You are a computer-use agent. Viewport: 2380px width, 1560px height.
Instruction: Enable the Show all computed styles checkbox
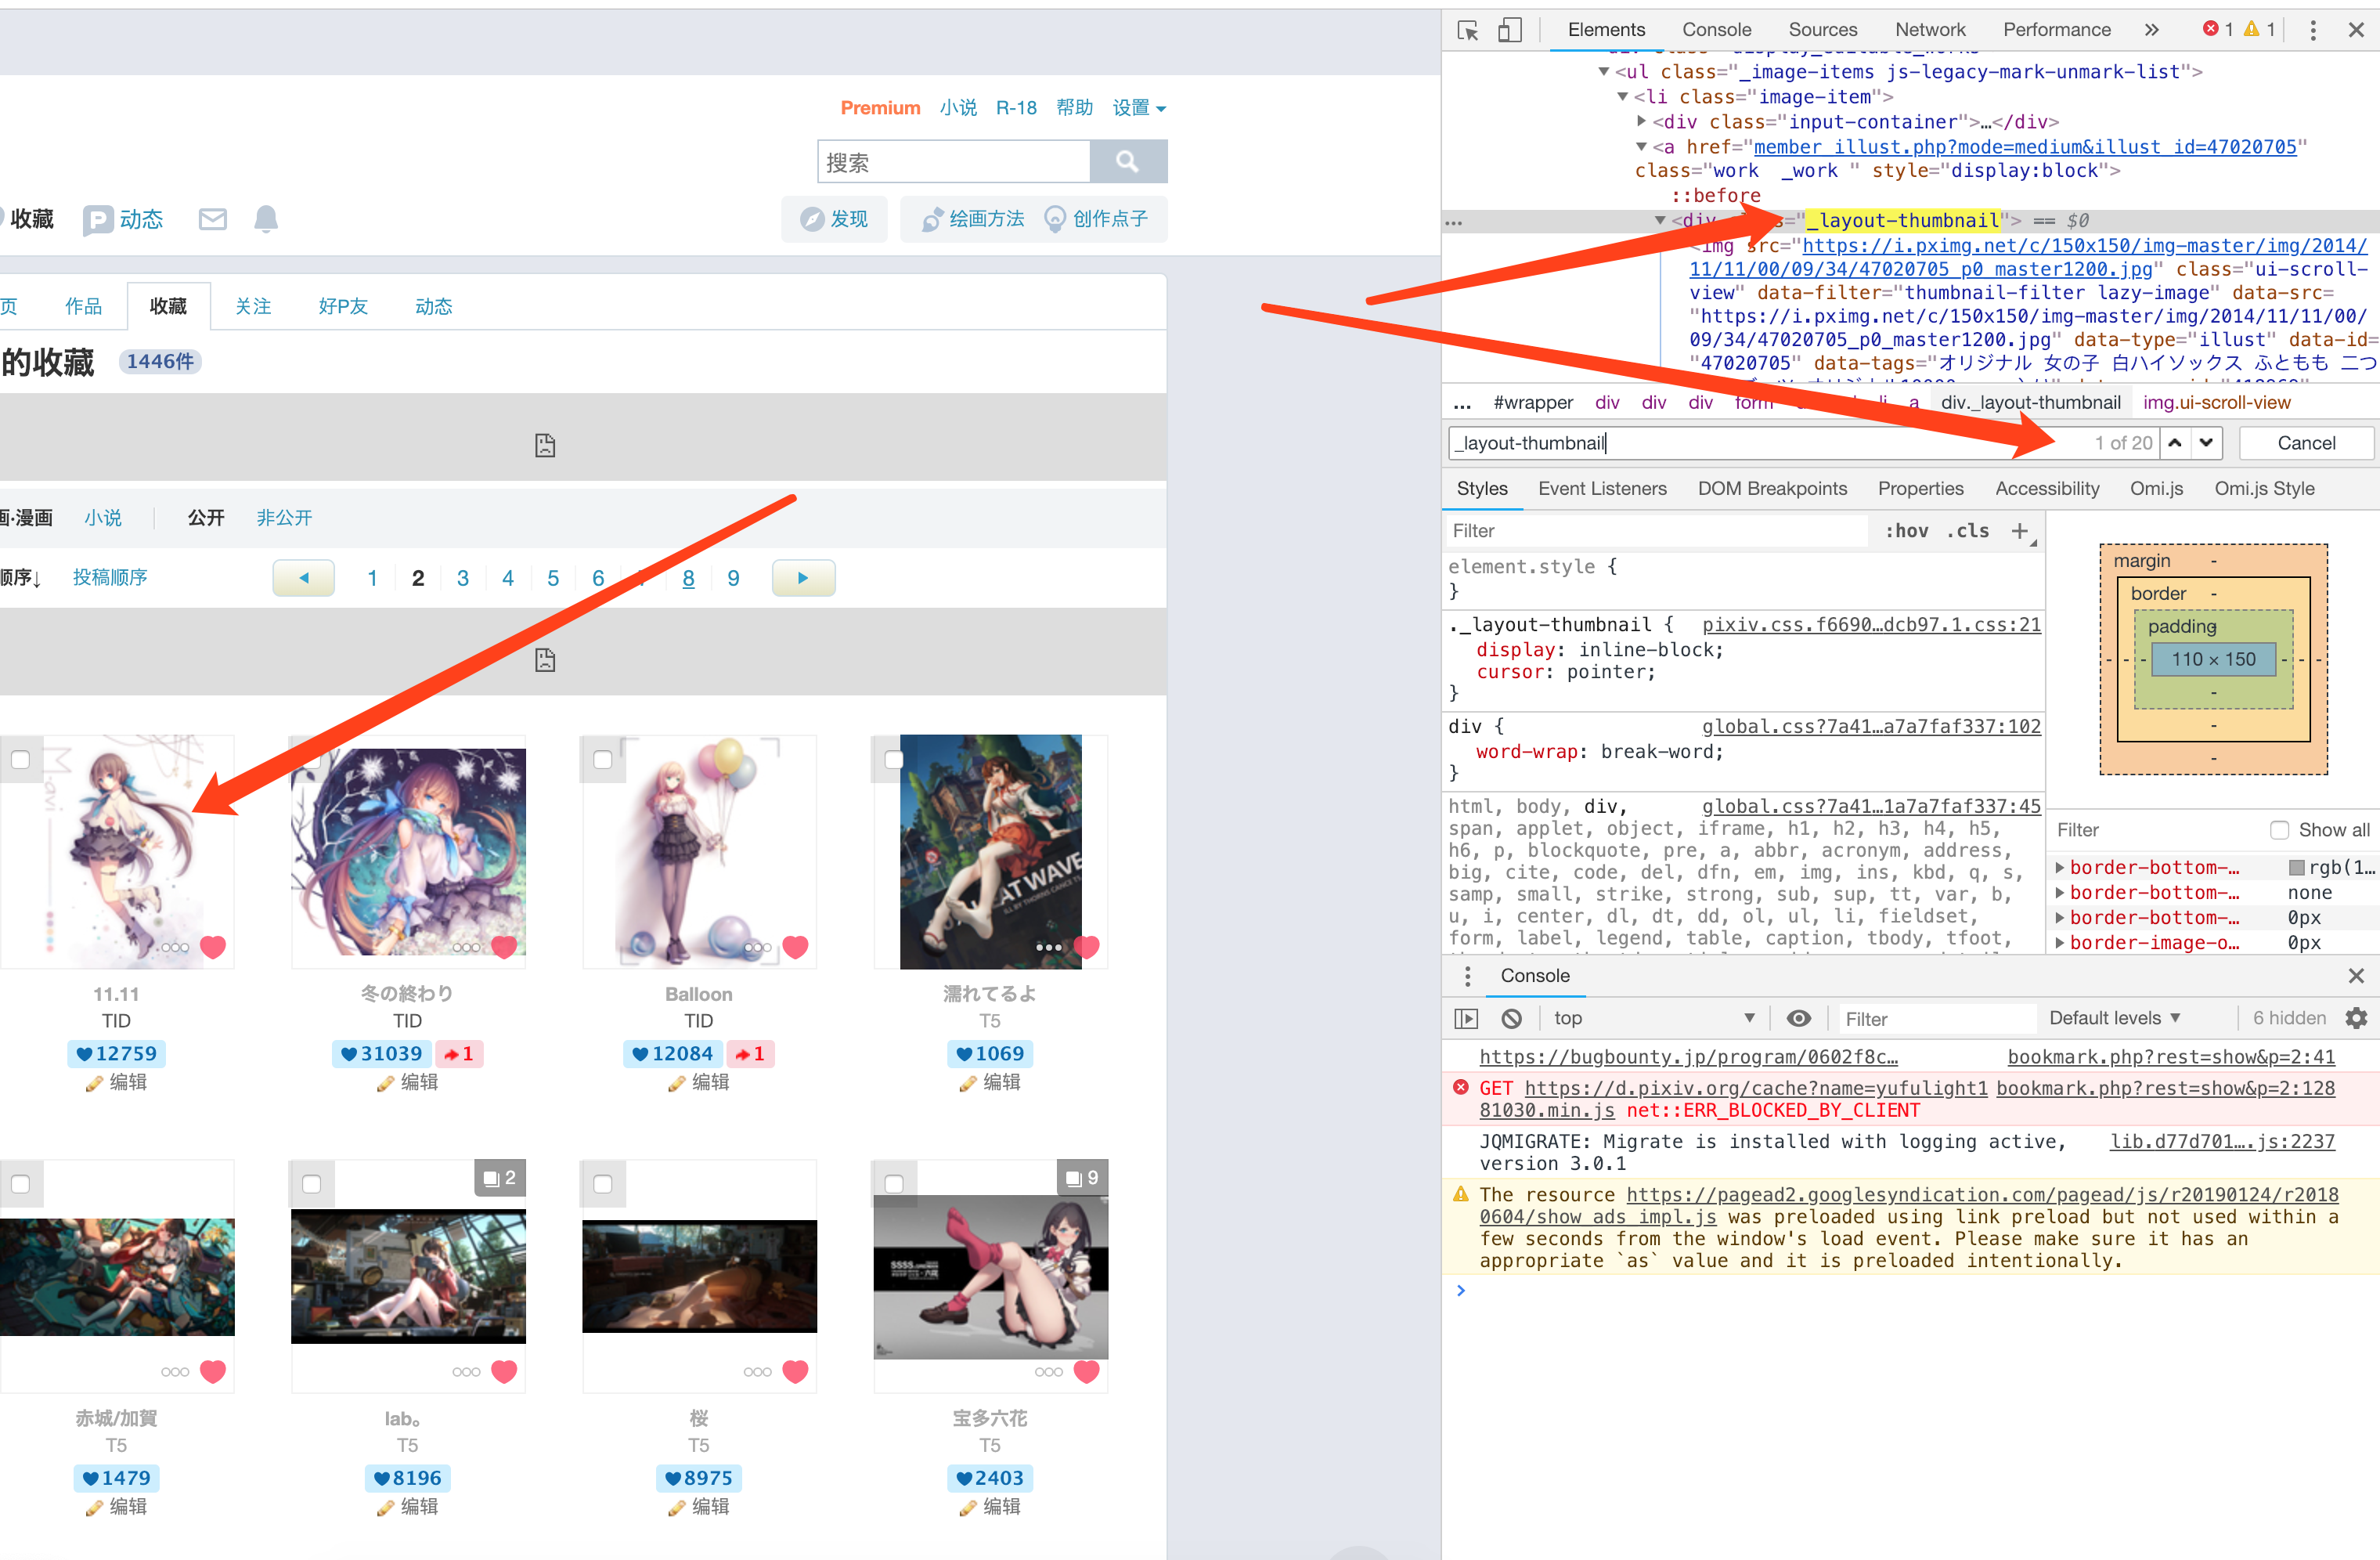coord(2279,830)
